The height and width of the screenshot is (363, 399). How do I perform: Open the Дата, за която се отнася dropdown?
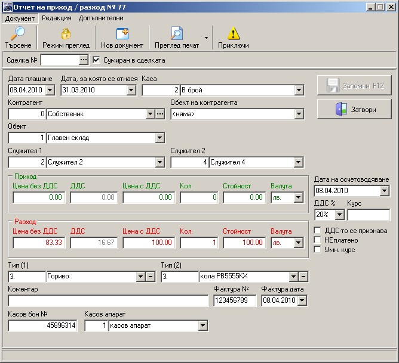click(x=131, y=90)
